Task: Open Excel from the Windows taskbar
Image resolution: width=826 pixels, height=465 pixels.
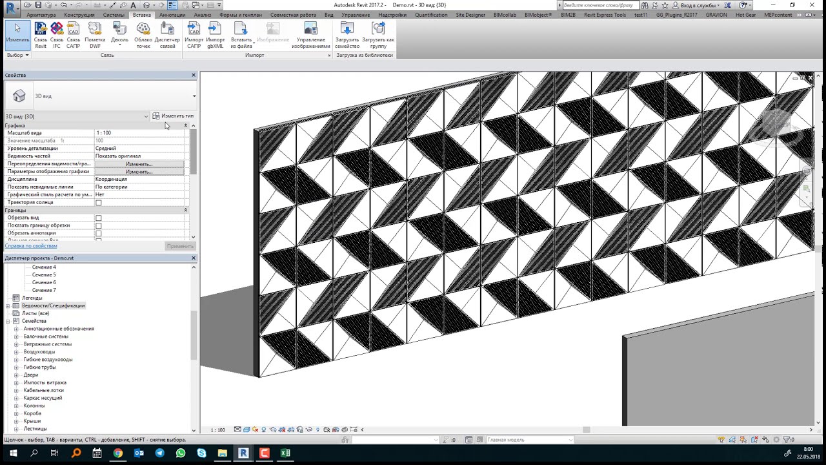Action: [x=285, y=453]
